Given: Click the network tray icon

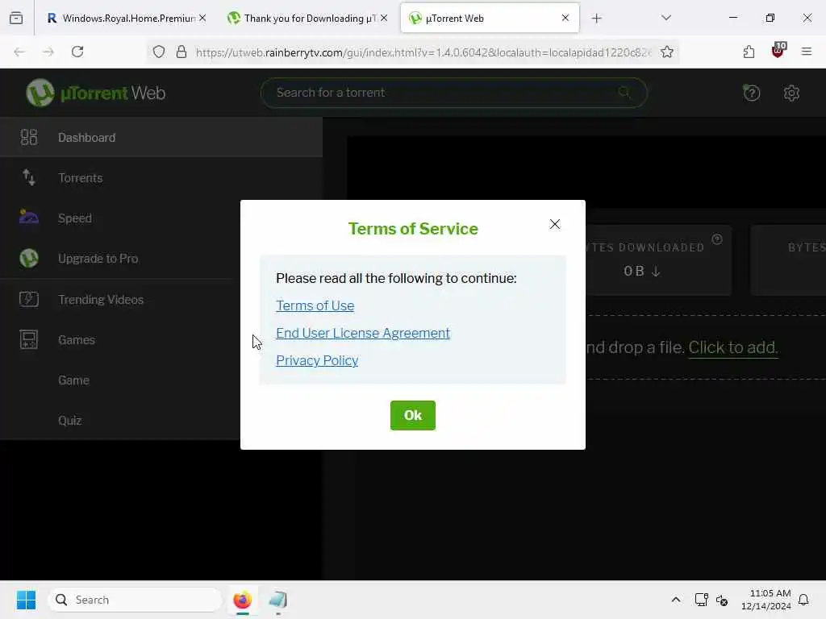Looking at the screenshot, I should [701, 600].
